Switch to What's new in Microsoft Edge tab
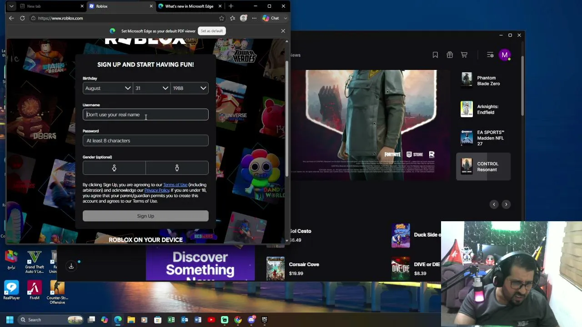582x327 pixels. (x=190, y=6)
